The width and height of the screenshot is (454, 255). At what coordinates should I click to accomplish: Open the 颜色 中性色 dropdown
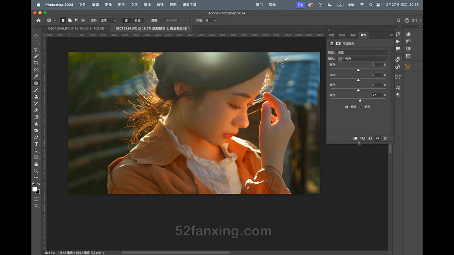coord(362,59)
